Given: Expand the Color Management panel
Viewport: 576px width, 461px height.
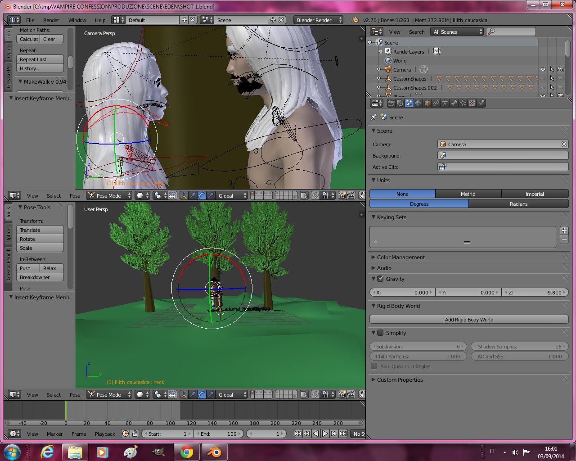Looking at the screenshot, I should coord(400,257).
